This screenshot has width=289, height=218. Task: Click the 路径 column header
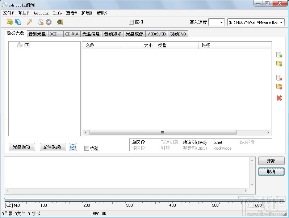coord(235,46)
